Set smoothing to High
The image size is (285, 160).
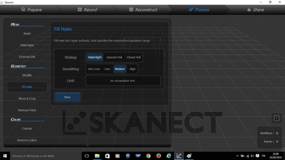[x=132, y=69]
